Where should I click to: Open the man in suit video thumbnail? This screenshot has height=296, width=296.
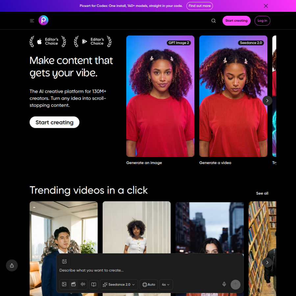pos(63,228)
